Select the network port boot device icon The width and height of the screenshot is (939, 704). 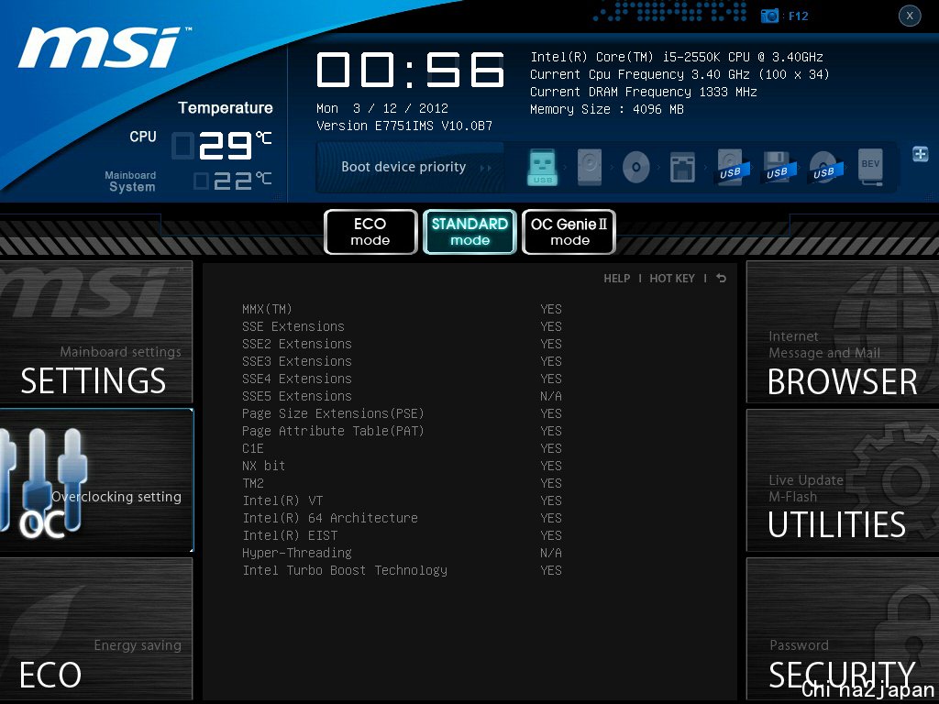682,168
